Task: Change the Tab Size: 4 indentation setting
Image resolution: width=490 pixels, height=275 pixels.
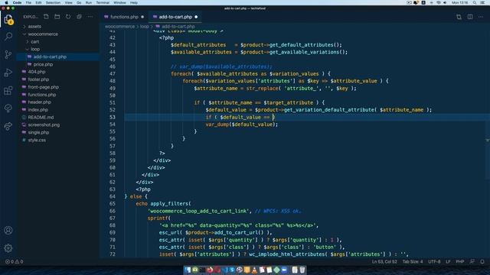Action: [x=413, y=261]
